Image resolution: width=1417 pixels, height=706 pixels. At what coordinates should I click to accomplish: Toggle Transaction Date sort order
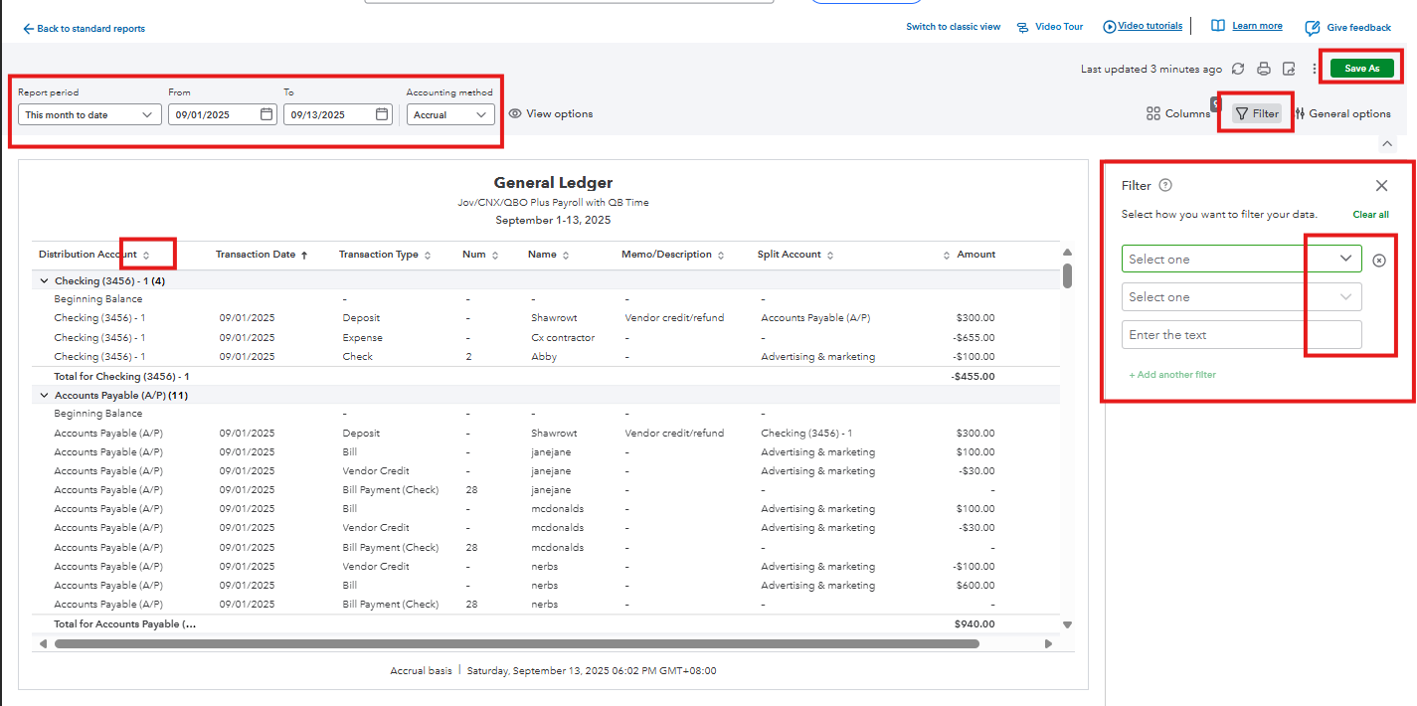click(x=304, y=256)
